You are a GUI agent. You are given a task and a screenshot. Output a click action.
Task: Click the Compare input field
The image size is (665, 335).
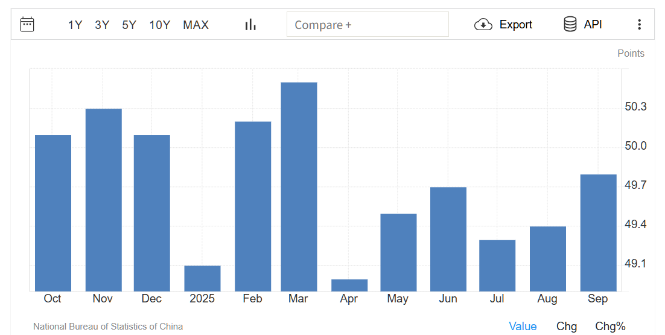(x=367, y=25)
